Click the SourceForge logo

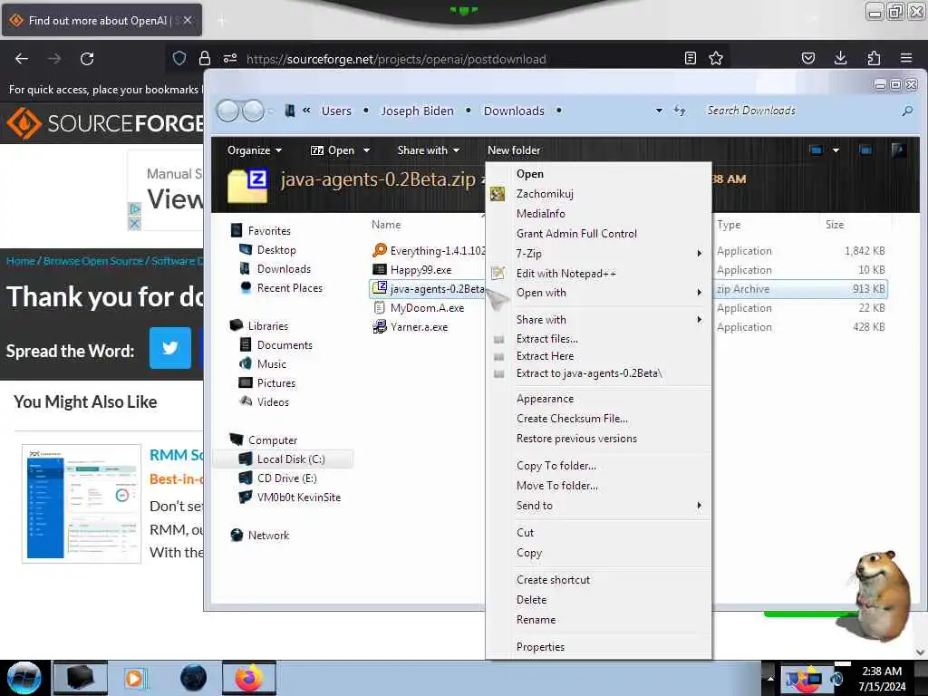click(x=104, y=123)
